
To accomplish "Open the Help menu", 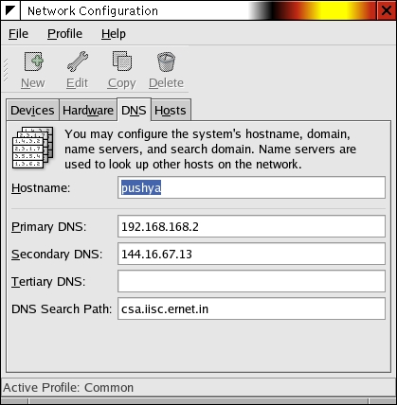I will [114, 34].
